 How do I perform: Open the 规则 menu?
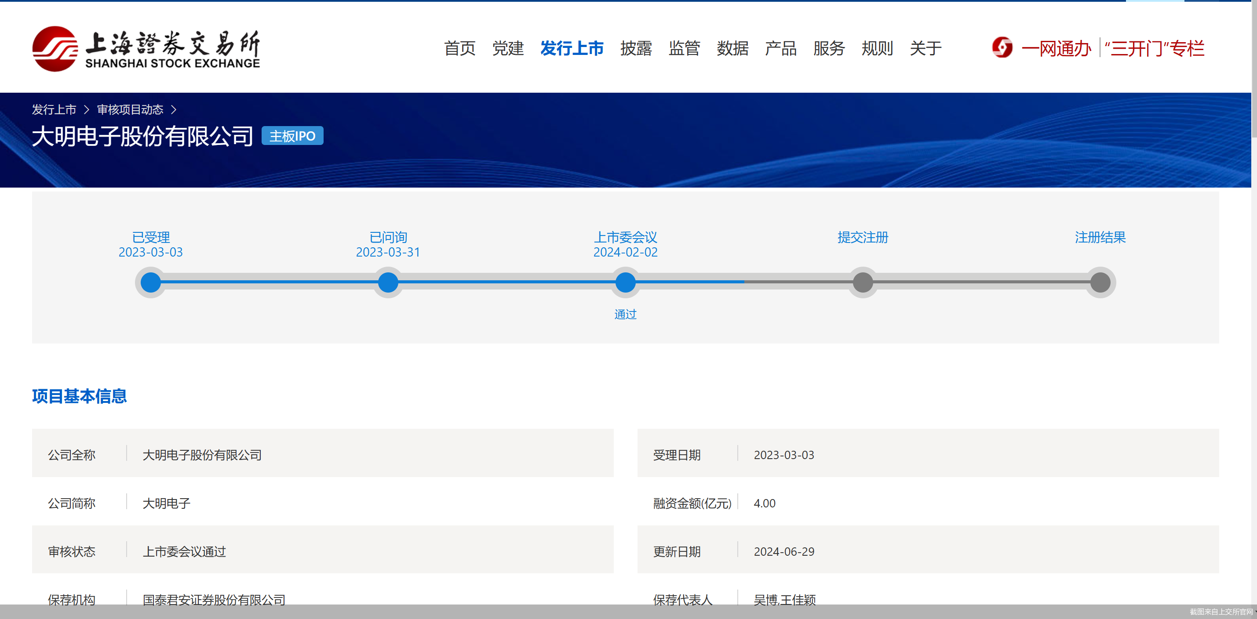[x=877, y=48]
